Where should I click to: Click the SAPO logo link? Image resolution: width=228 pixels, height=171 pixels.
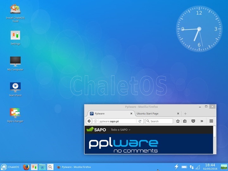click(x=96, y=130)
